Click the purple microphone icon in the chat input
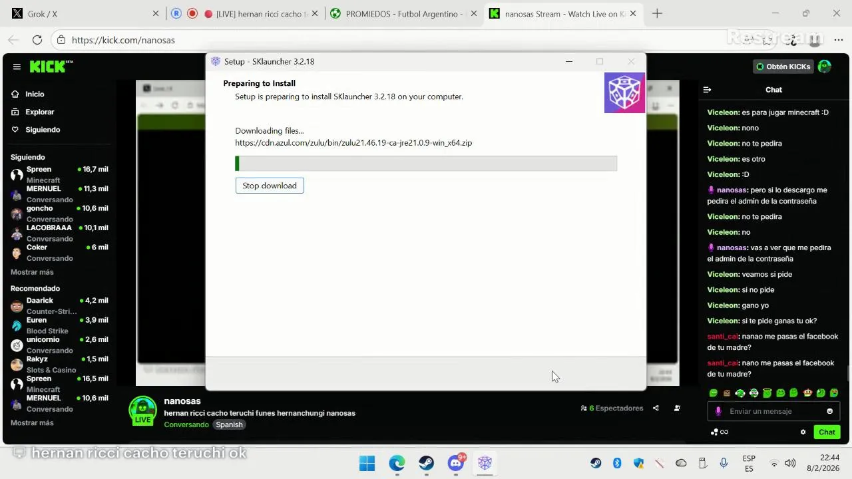 pyautogui.click(x=718, y=411)
